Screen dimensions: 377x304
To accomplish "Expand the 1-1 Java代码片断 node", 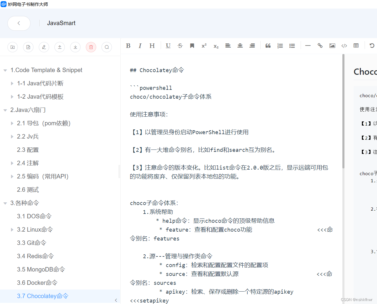I will (12, 84).
